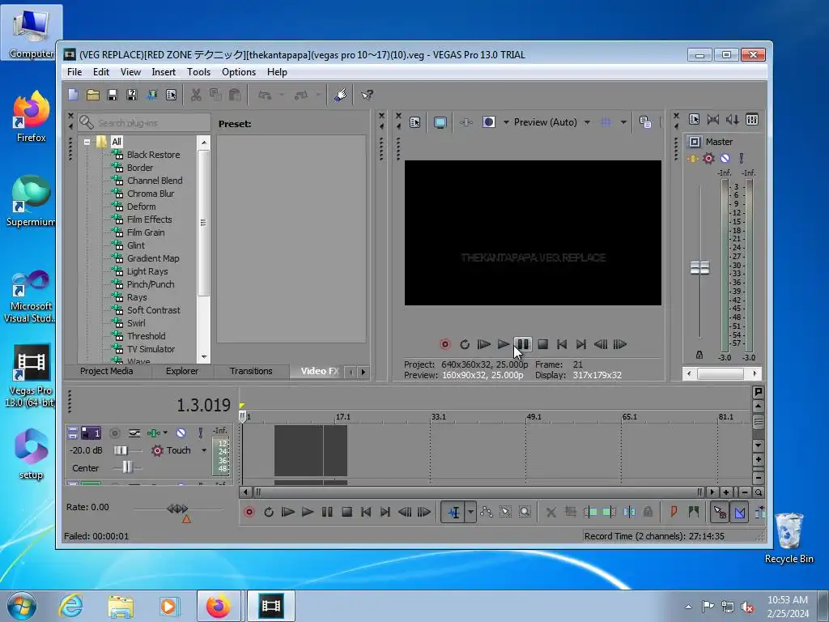Select the Envelope Edit tool
The width and height of the screenshot is (829, 622).
(487, 512)
